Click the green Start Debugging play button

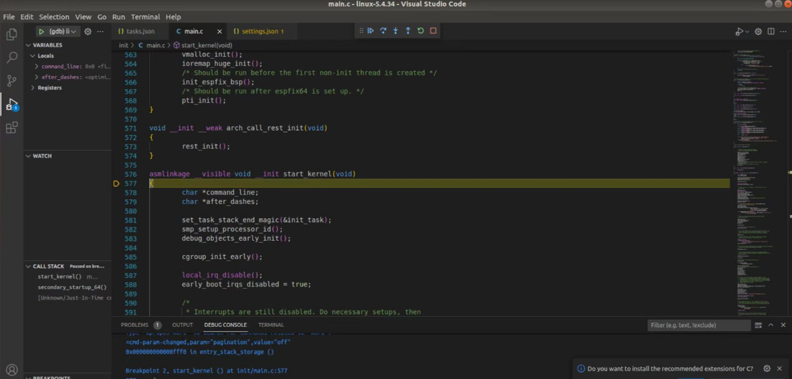tap(41, 32)
